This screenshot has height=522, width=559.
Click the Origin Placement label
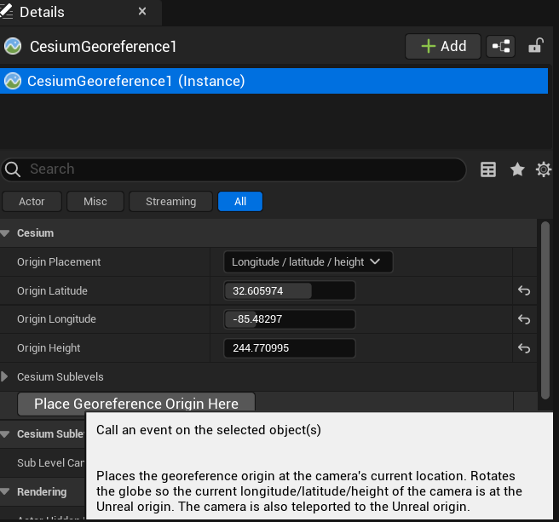59,262
